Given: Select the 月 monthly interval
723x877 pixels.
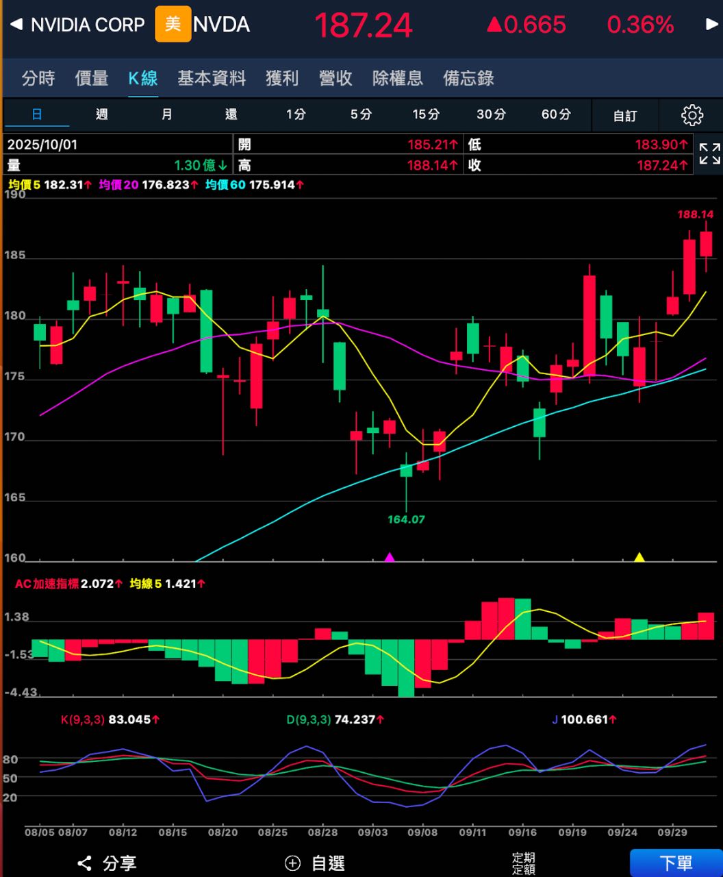Looking at the screenshot, I should click(x=167, y=114).
